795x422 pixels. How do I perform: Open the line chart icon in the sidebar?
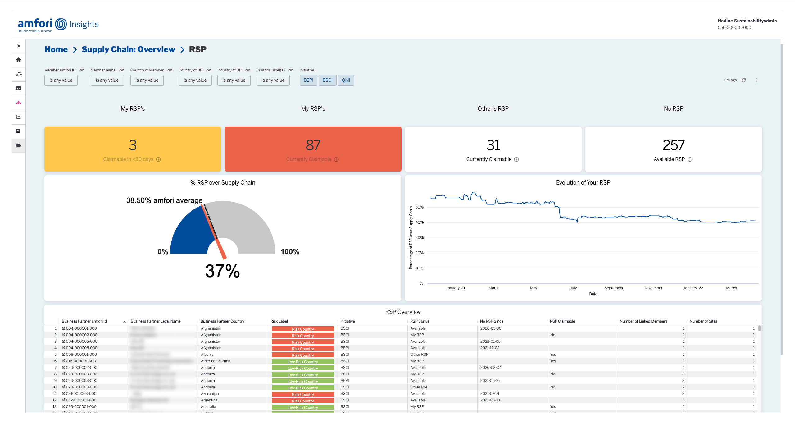tap(19, 117)
